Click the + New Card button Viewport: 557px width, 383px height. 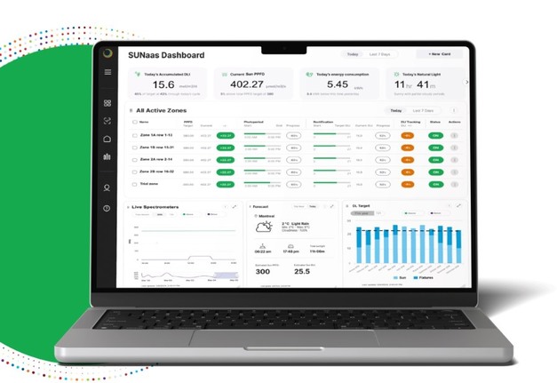(436, 54)
